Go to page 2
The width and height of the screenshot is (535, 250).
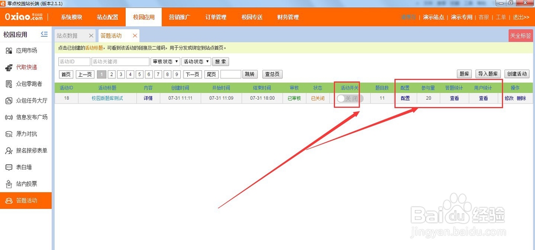[x=112, y=74]
